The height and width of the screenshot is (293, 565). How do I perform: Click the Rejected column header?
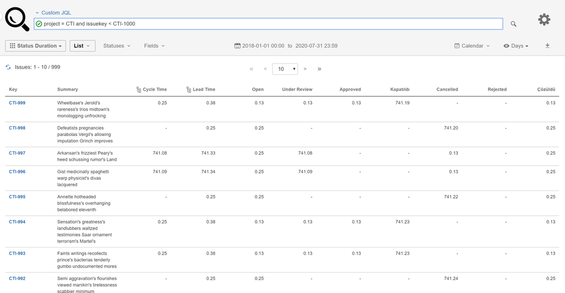pos(497,90)
